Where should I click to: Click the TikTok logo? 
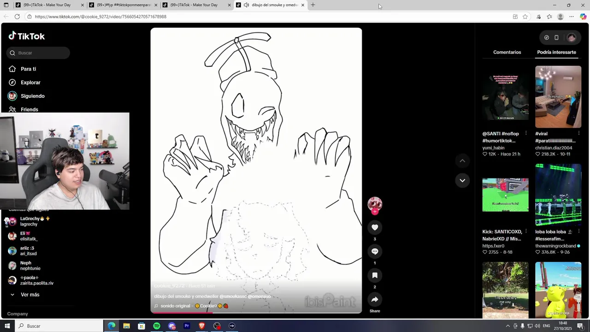pyautogui.click(x=27, y=36)
